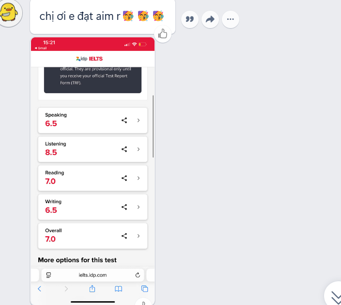This screenshot has height=305, width=341.
Task: Open the IELTS results screenshot image
Action: coord(93,171)
